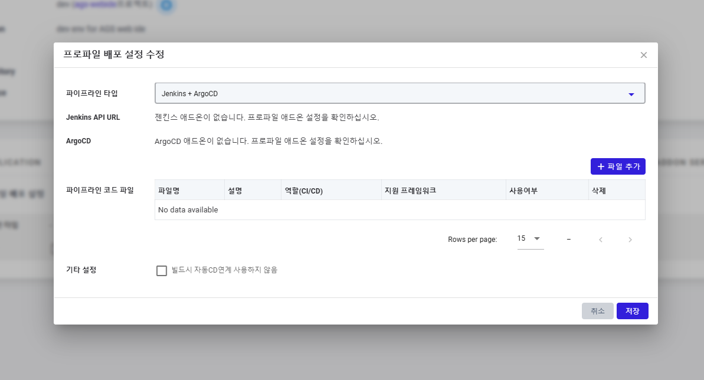This screenshot has height=380, width=704.
Task: Go to next page arrow
Action: tap(630, 240)
